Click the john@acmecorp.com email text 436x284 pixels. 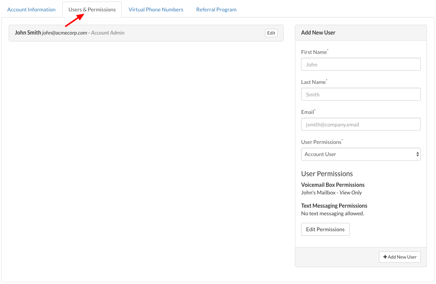pos(65,33)
